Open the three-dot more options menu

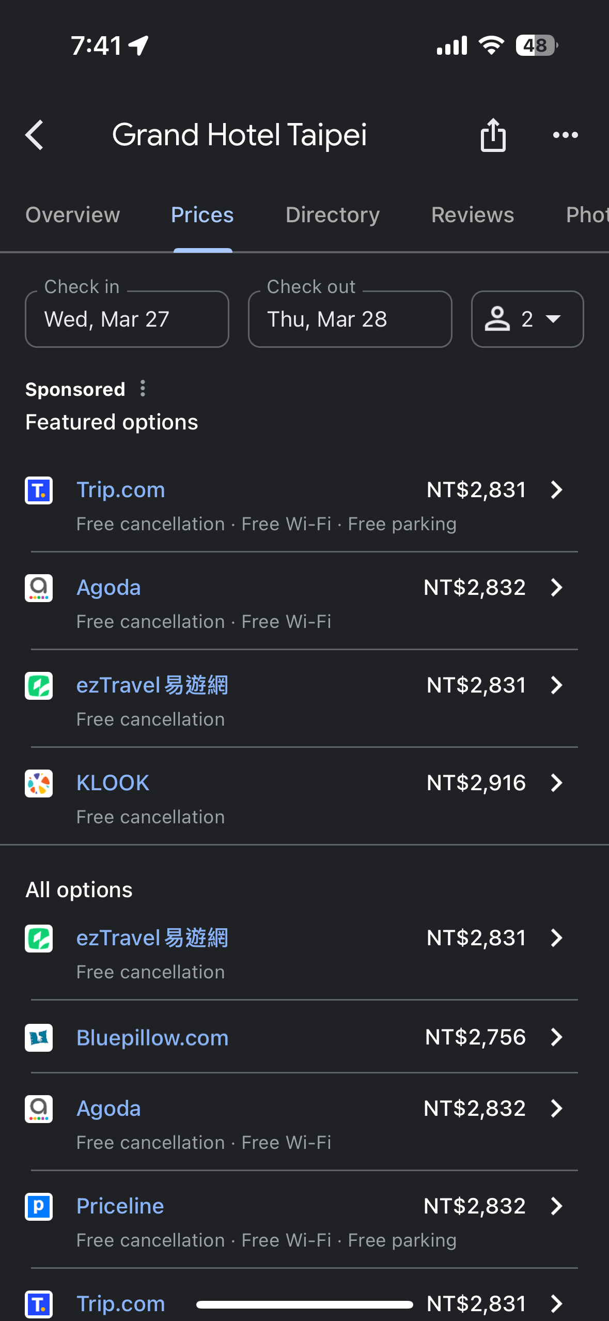click(565, 135)
